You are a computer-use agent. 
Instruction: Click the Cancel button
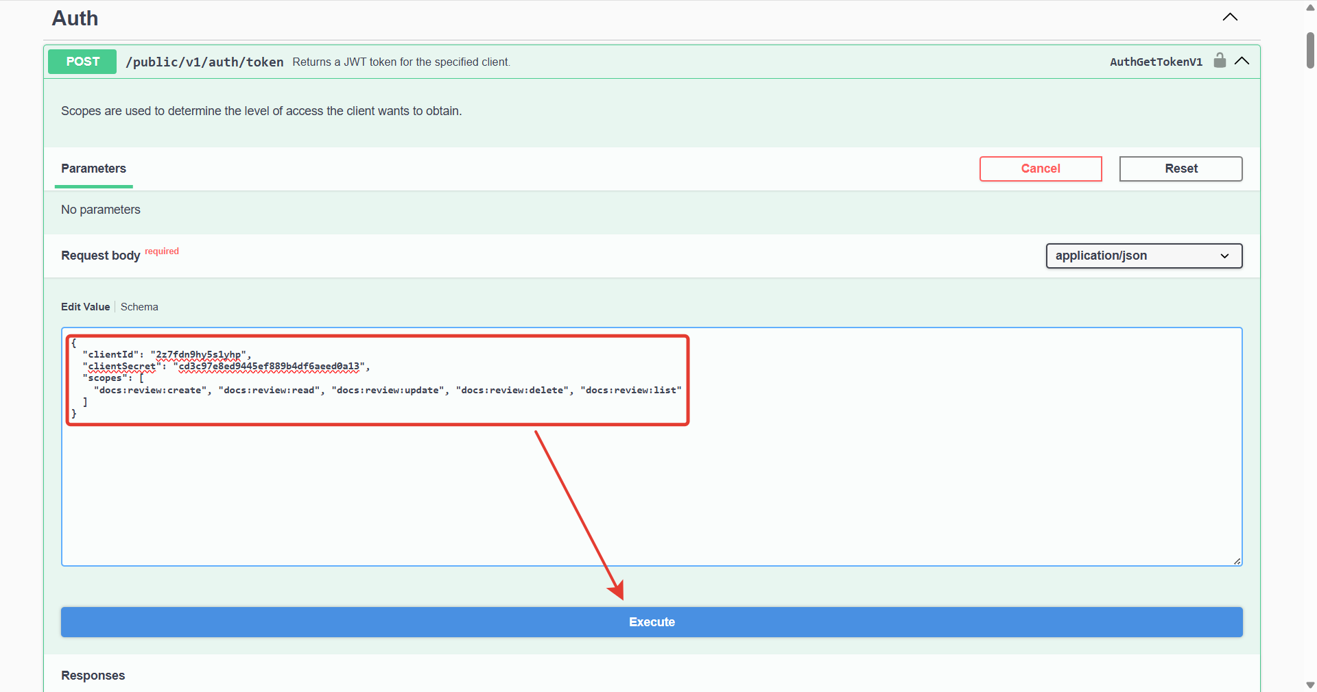click(1041, 169)
